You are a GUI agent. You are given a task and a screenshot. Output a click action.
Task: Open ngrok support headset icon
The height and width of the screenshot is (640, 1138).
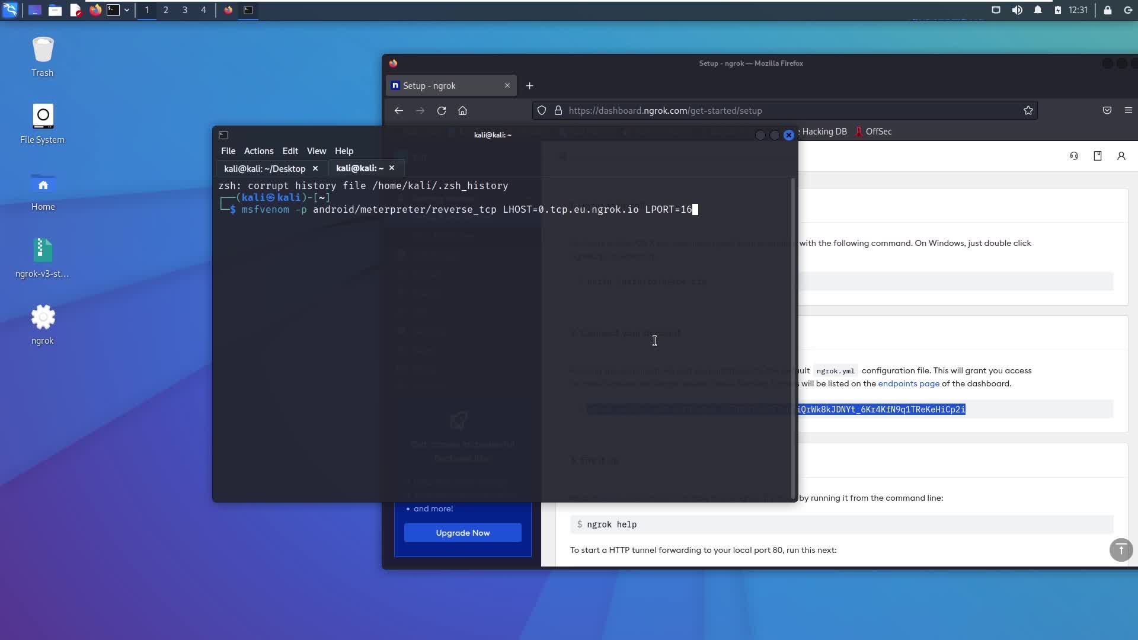click(x=1074, y=156)
